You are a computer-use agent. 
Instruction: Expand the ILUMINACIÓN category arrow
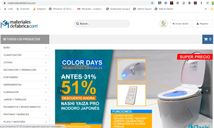pyautogui.click(x=46, y=92)
